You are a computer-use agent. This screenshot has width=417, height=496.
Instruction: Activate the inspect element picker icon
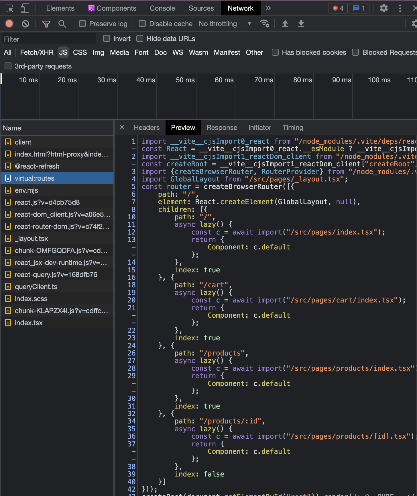point(9,8)
